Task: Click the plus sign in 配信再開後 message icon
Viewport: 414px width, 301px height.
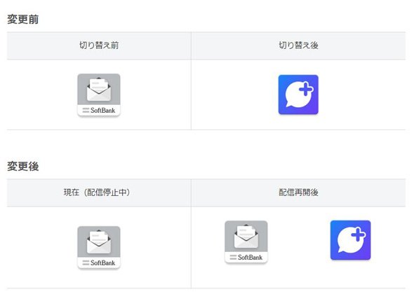Action: point(359,234)
